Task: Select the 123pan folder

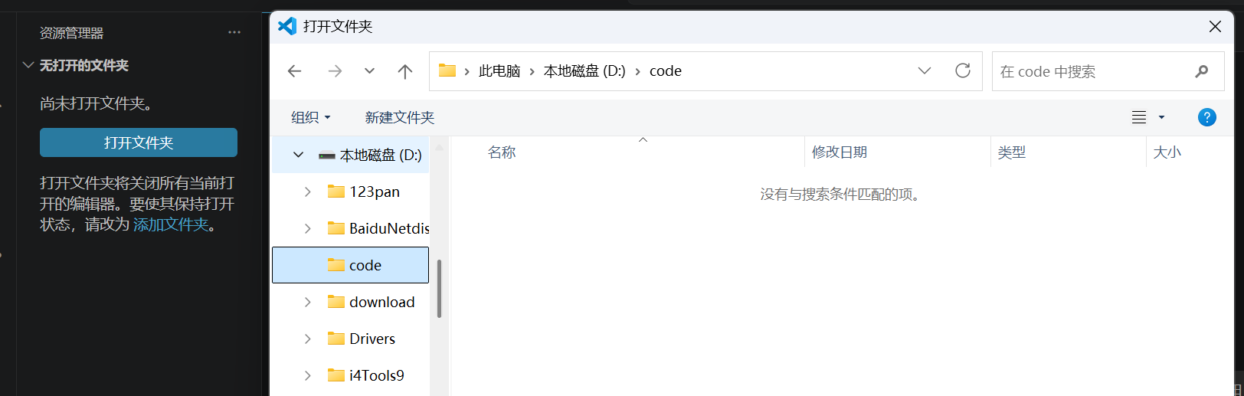Action: click(375, 191)
